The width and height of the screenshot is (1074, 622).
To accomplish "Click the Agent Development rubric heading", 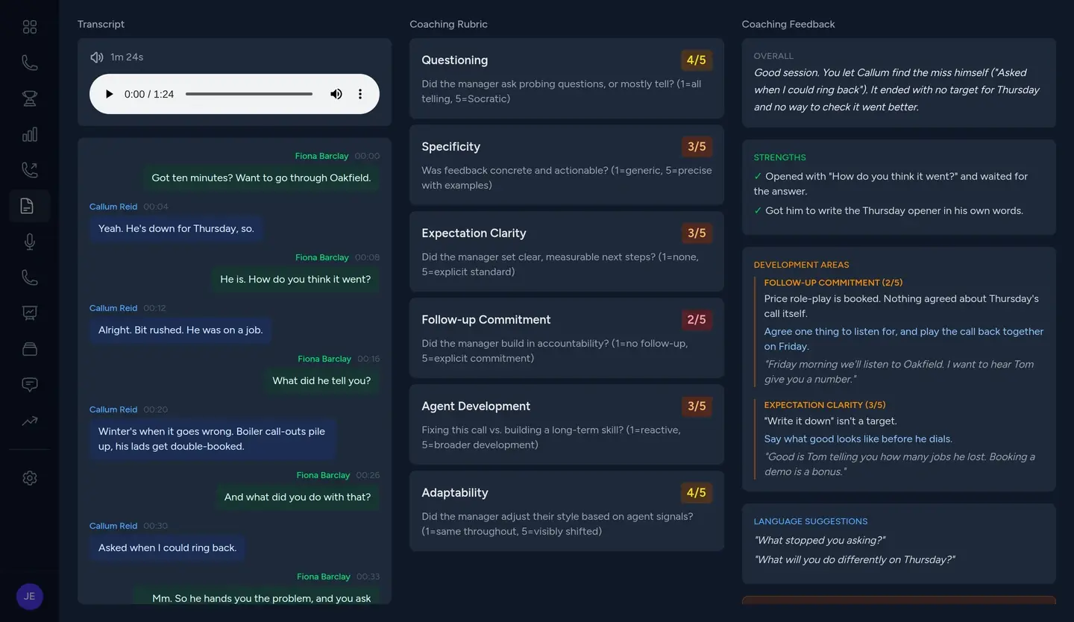I will click(x=476, y=406).
